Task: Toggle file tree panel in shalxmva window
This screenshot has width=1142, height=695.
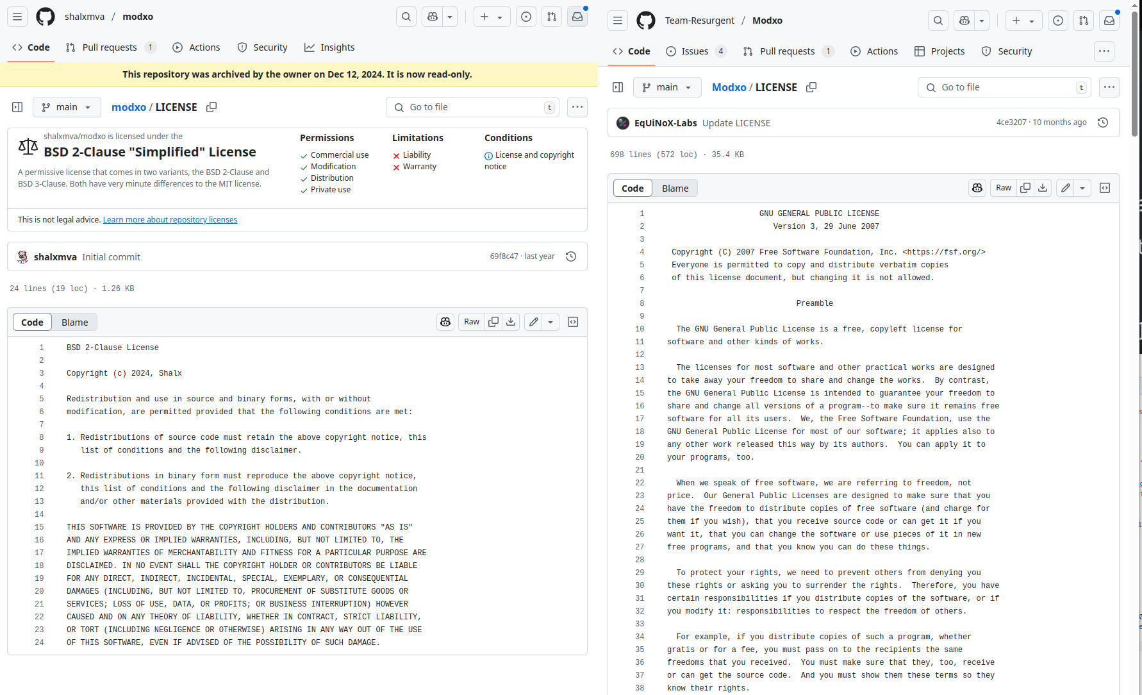Action: tap(17, 107)
